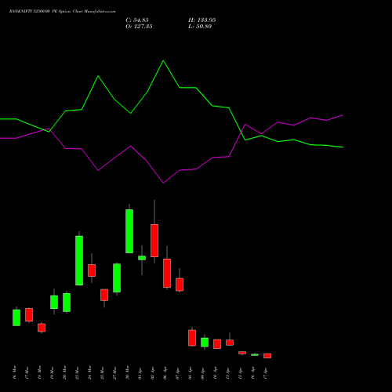Click the 27 Mar date label
The image size is (392, 392).
[x=114, y=372]
